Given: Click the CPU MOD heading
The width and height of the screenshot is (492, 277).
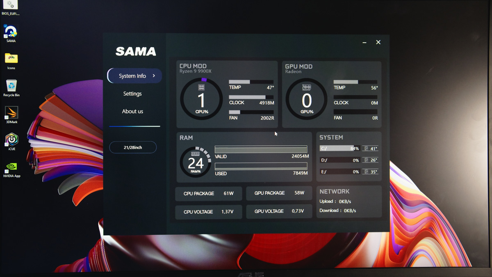Looking at the screenshot, I should point(193,66).
